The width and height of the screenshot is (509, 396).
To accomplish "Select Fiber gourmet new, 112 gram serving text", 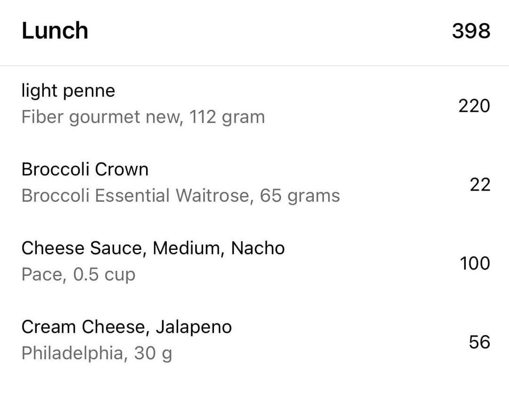I will [143, 117].
